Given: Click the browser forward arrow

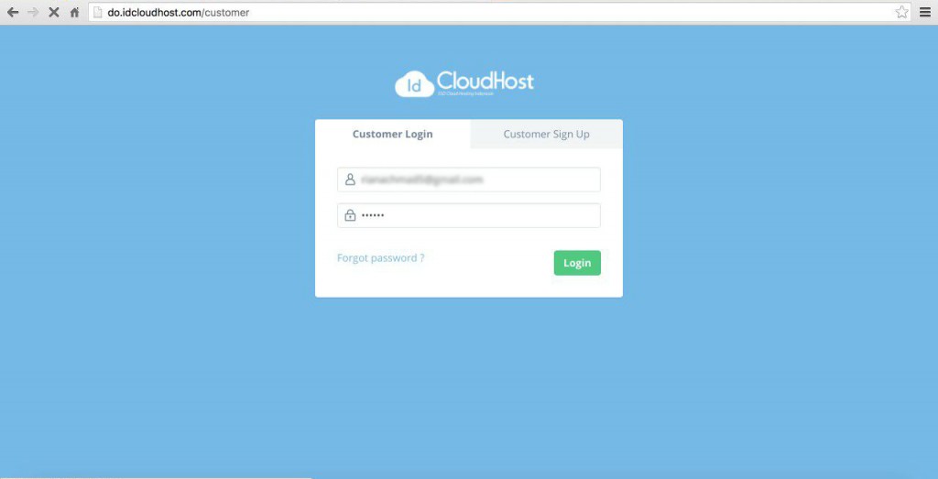Looking at the screenshot, I should (x=33, y=12).
